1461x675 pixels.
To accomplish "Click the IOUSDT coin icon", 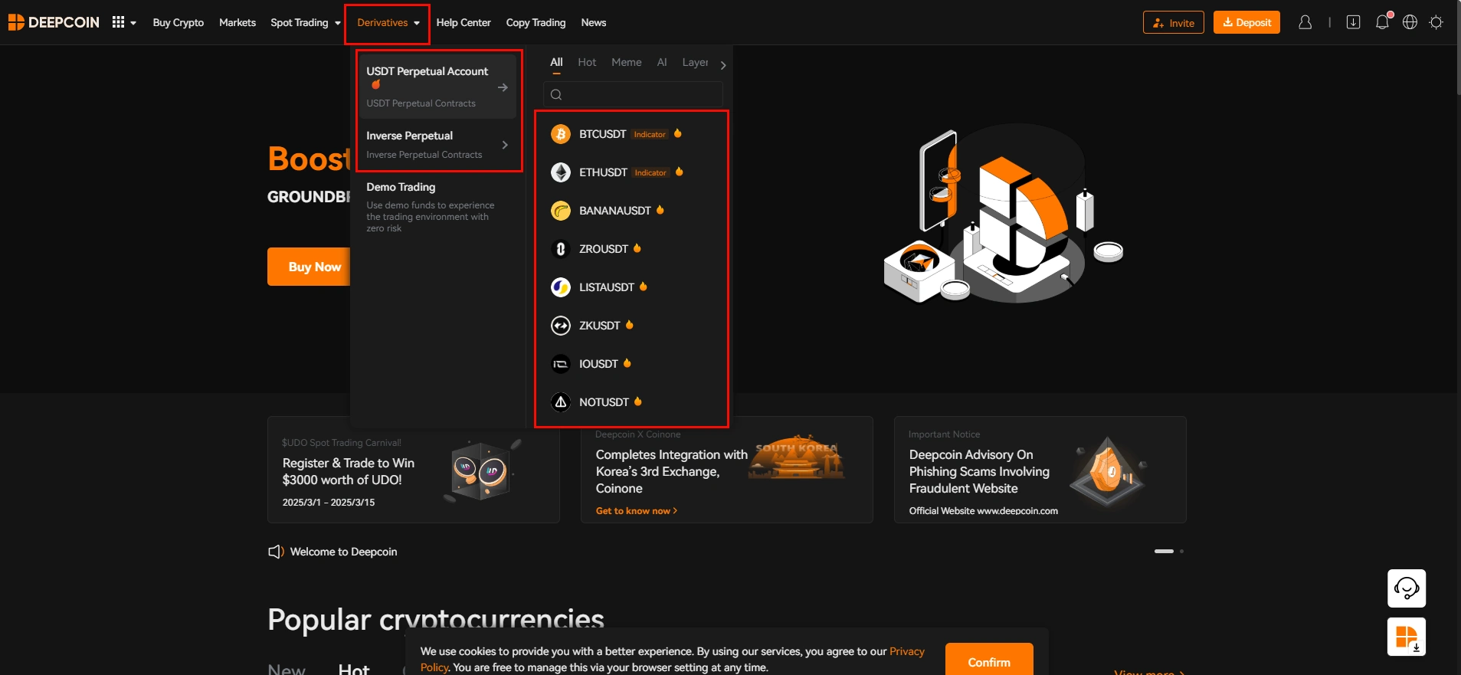I will pos(561,364).
